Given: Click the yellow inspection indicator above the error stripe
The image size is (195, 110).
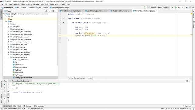Looking at the screenshot, I should click(x=191, y=13).
